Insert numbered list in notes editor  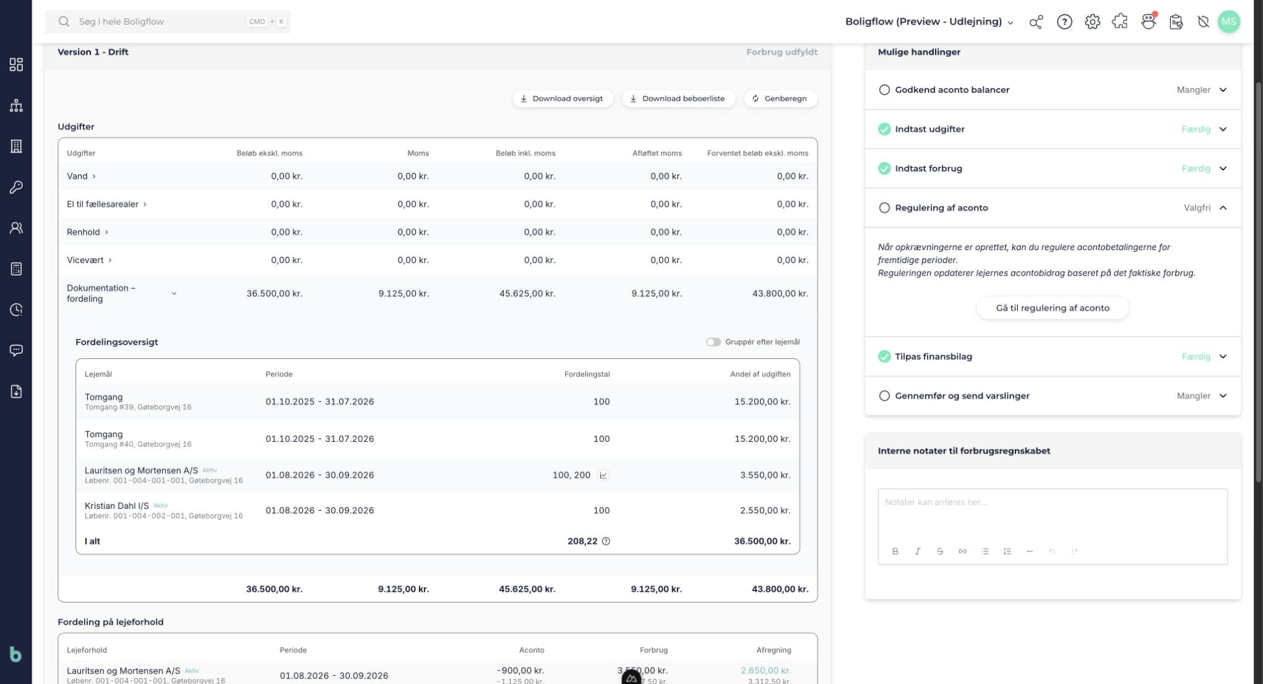coord(1007,552)
